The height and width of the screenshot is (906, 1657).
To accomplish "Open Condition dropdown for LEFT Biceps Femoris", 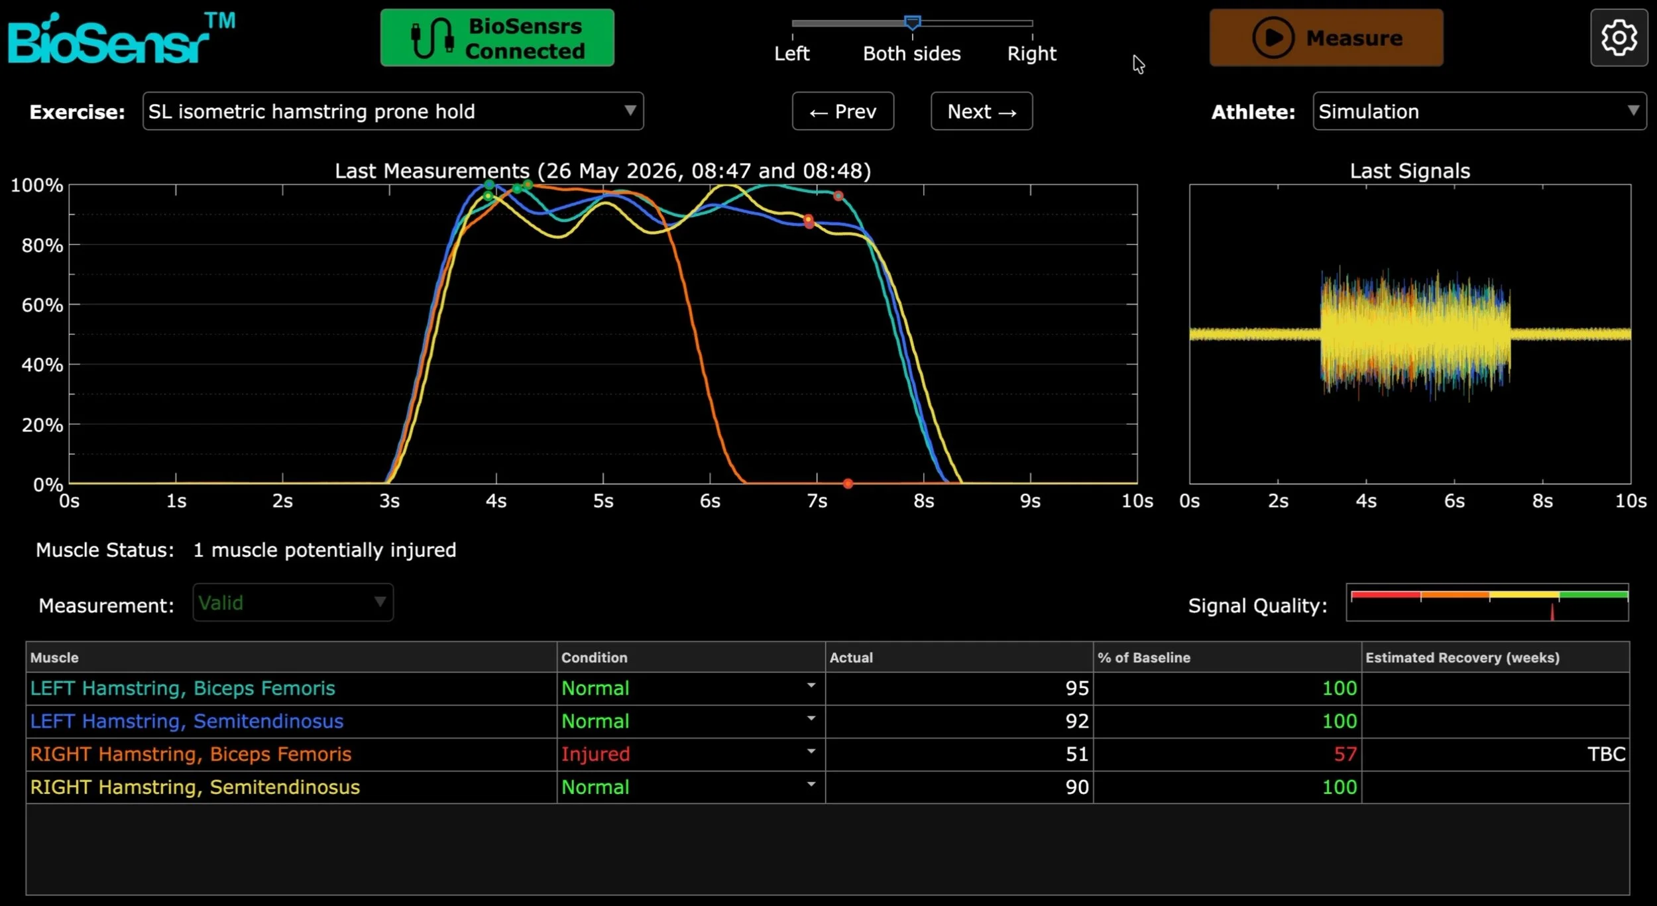I will (691, 688).
